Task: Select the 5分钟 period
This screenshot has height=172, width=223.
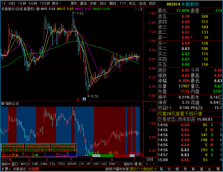Action: pyautogui.click(x=33, y=3)
